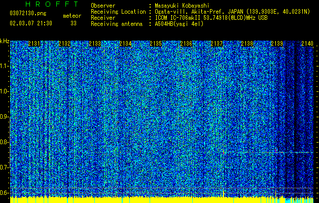Click the Observer label
This screenshot has width=319, height=203.
click(x=103, y=6)
